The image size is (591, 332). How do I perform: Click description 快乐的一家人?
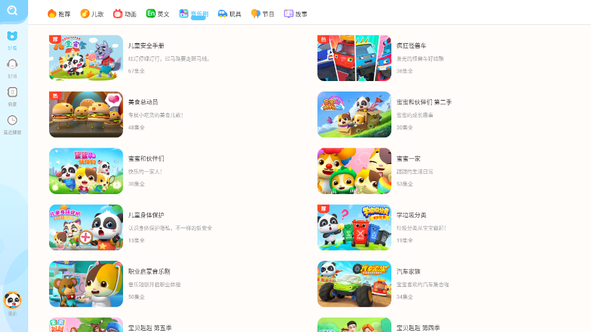145,172
